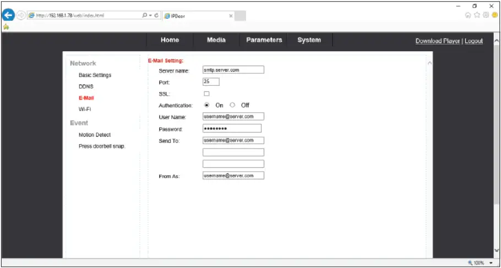The height and width of the screenshot is (268, 501).
Task: Open the DDNS settings page
Action: coord(86,86)
